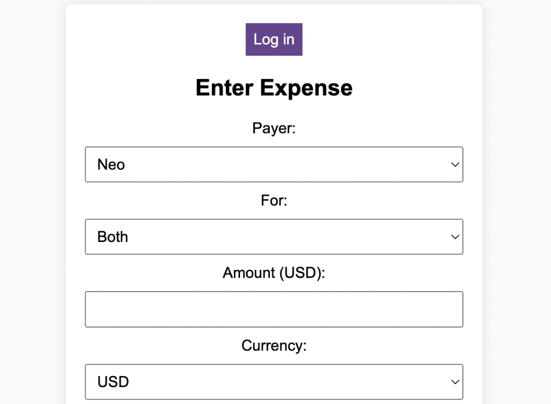
Task: Click the chevron on the For selector
Action: [454, 236]
